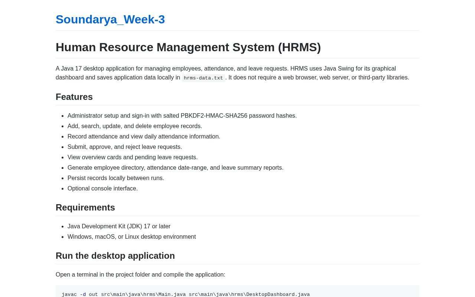Click the 'Open a terminal in the project folder' sentence

tap(140, 275)
